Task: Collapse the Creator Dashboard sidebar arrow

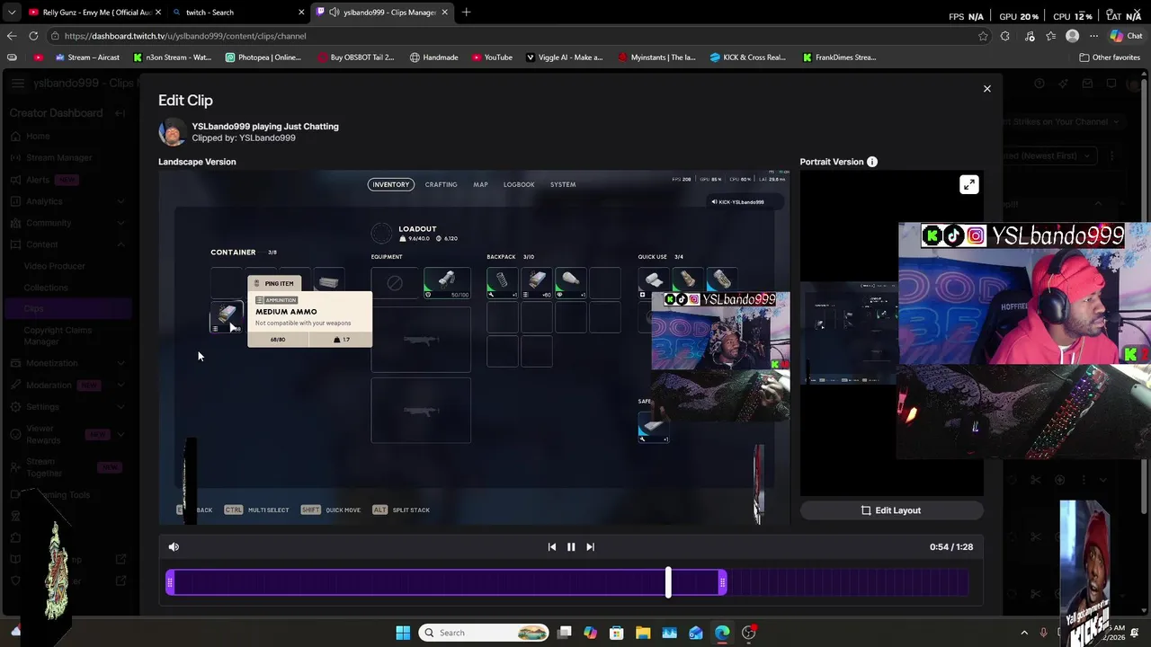Action: click(120, 113)
